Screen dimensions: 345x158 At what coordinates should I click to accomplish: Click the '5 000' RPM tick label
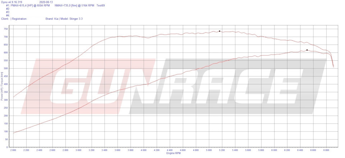pyautogui.click(x=209, y=150)
